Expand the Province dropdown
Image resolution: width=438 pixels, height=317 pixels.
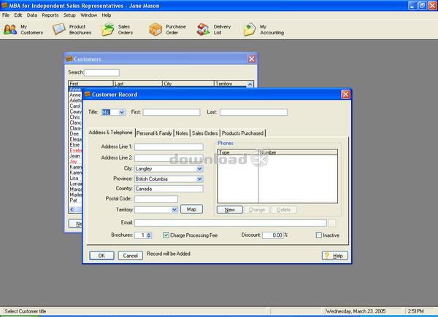tap(199, 179)
